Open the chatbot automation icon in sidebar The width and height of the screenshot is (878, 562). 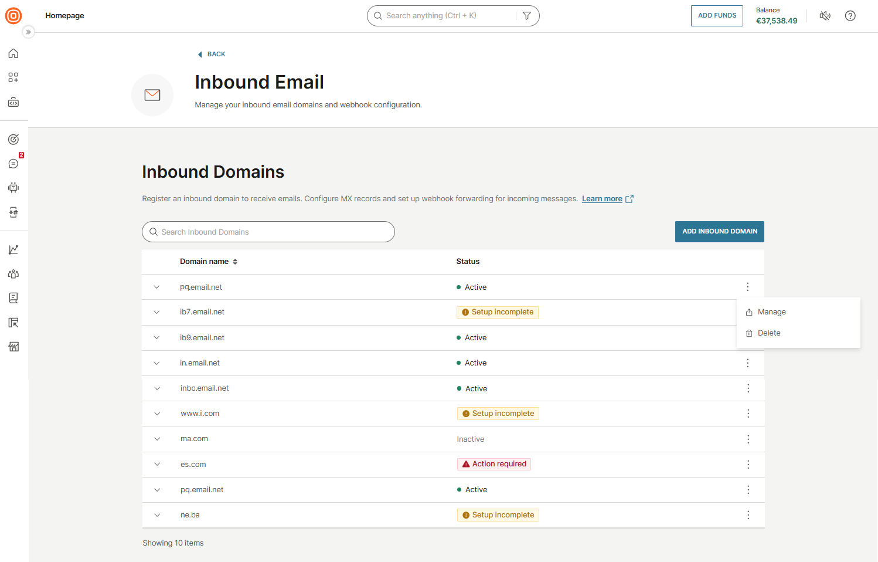click(13, 188)
